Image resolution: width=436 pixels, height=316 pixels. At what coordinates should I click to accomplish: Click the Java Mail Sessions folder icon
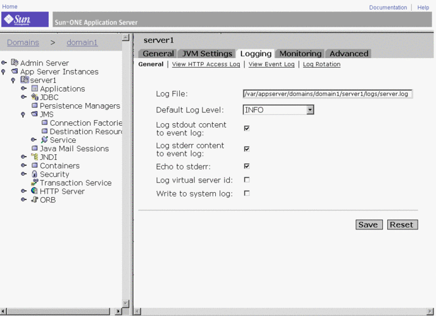point(34,148)
